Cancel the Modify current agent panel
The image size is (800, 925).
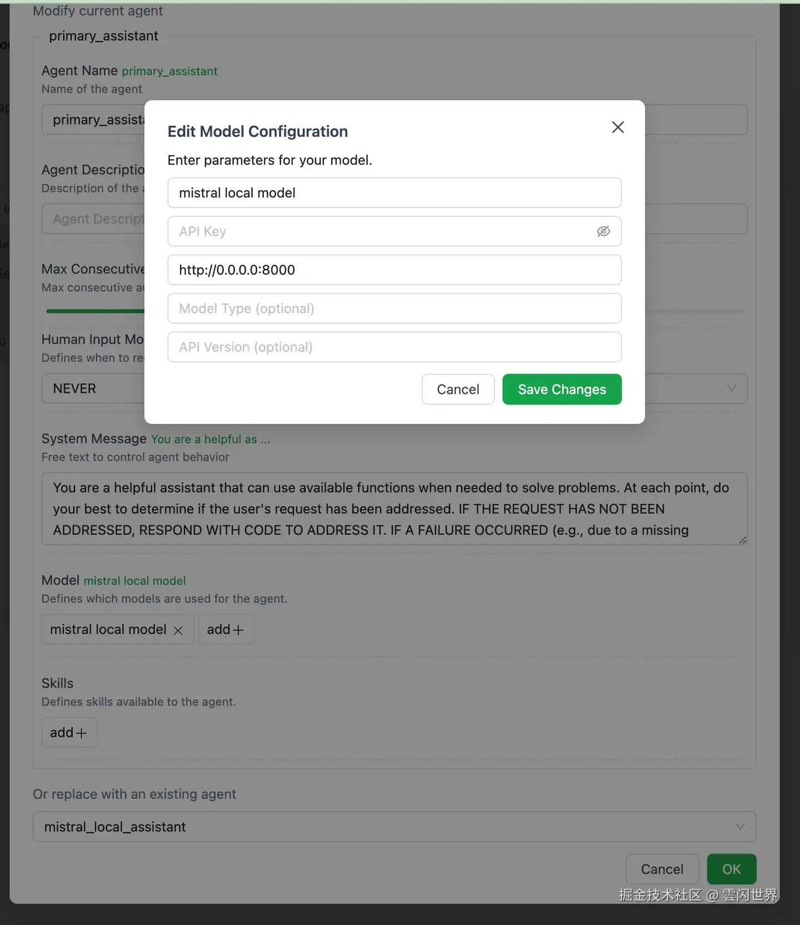pos(662,869)
